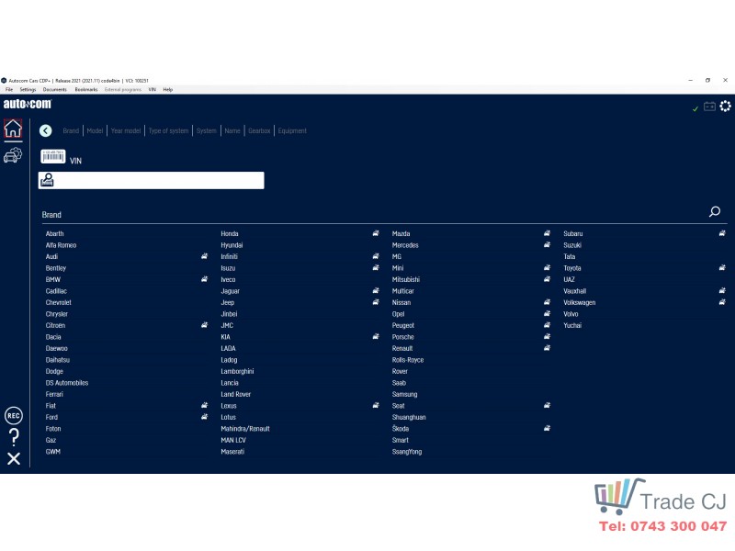This screenshot has height=551, width=735.
Task: Pick SsangYong from the list
Action: [x=407, y=452]
